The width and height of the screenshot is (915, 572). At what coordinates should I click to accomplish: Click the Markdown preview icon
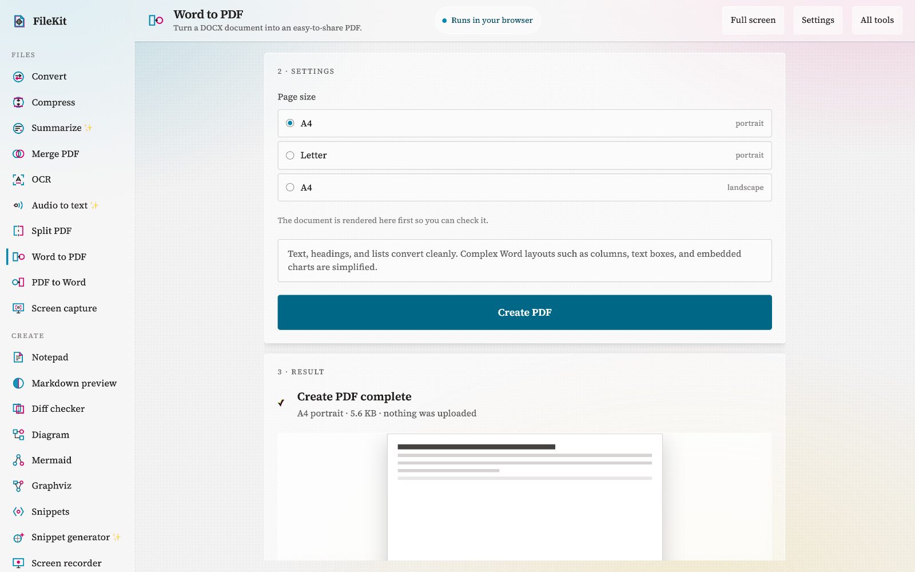pyautogui.click(x=18, y=383)
